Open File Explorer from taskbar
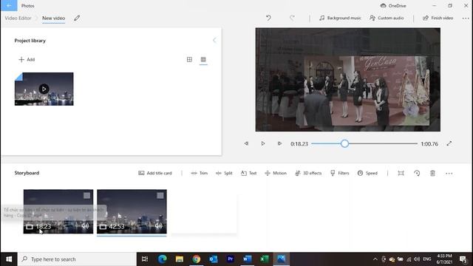 [180, 259]
